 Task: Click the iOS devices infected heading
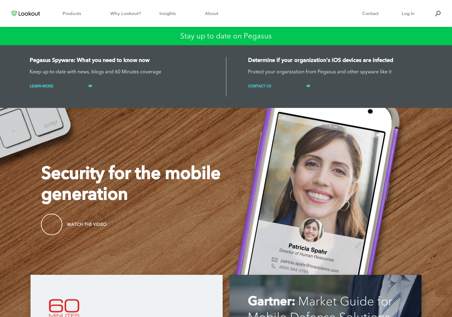(320, 60)
